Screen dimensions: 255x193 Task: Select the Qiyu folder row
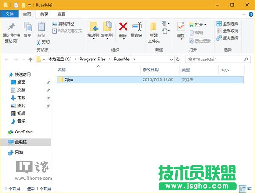pos(150,80)
